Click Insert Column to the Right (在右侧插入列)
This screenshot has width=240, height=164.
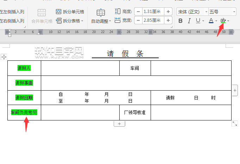click(x=12, y=21)
